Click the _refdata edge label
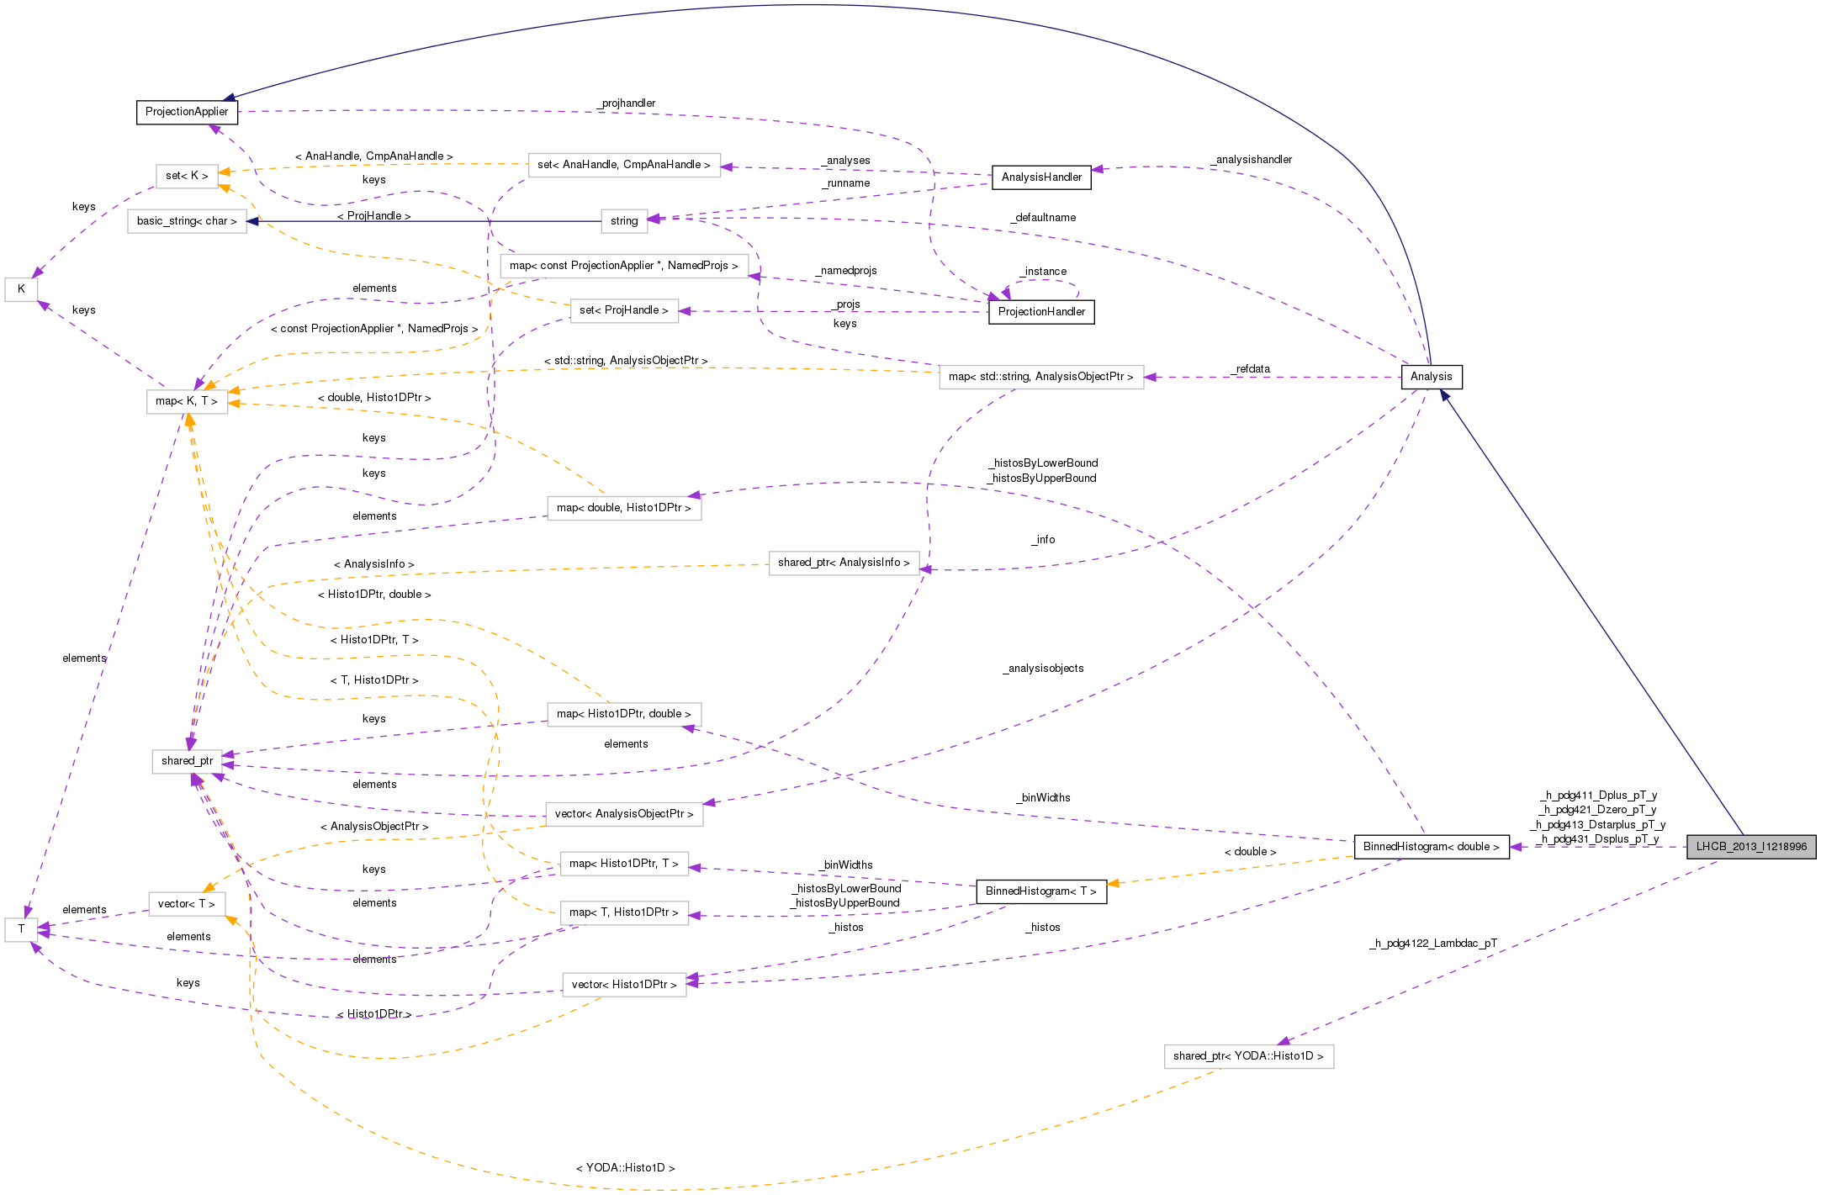Screen dimensions: 1821x1195 coord(1251,369)
